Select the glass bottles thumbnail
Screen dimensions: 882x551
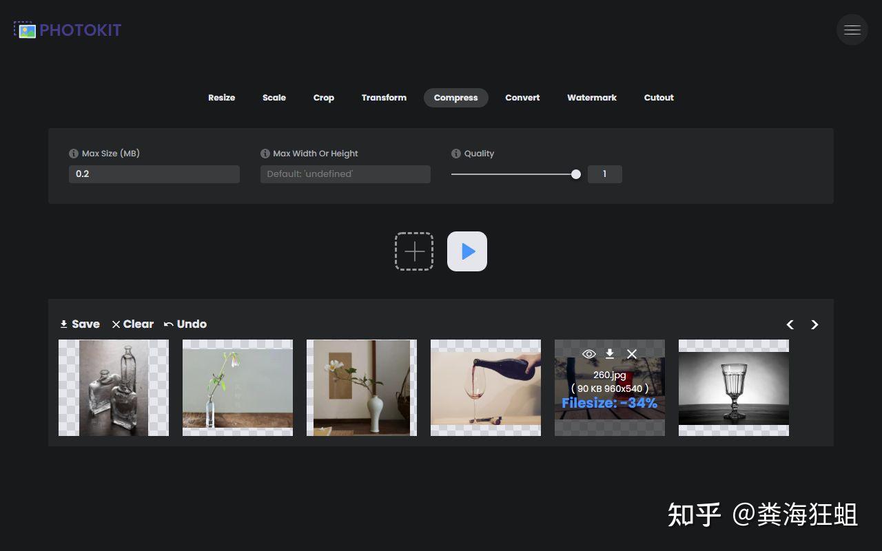[114, 388]
